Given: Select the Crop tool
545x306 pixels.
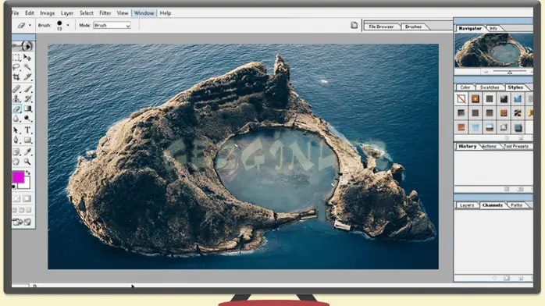Looking at the screenshot, I should pos(16,76).
